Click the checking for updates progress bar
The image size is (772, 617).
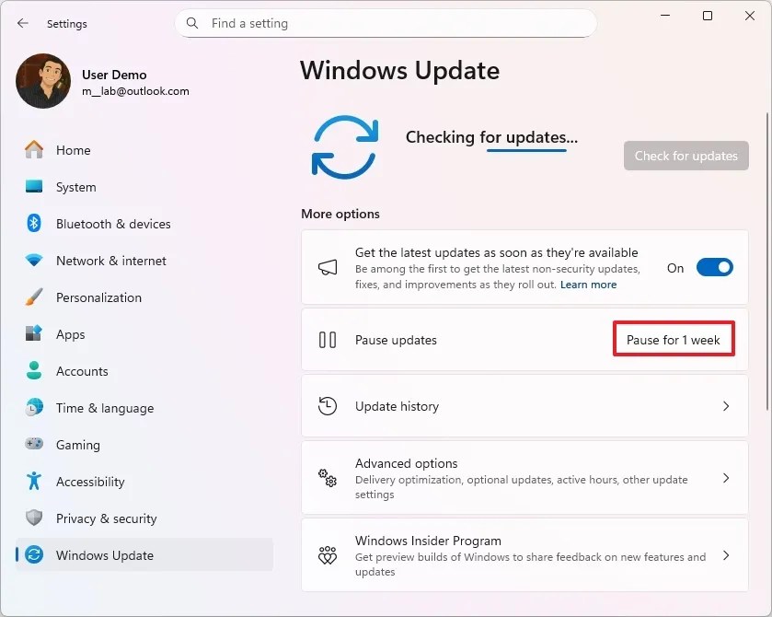coord(529,147)
